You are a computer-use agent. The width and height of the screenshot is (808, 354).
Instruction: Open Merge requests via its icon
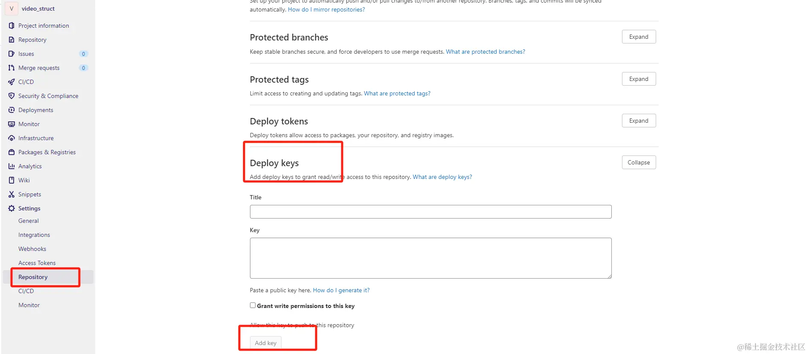12,68
